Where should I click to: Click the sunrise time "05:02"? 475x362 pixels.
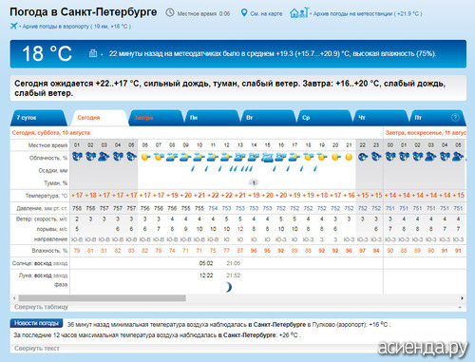tap(206, 263)
